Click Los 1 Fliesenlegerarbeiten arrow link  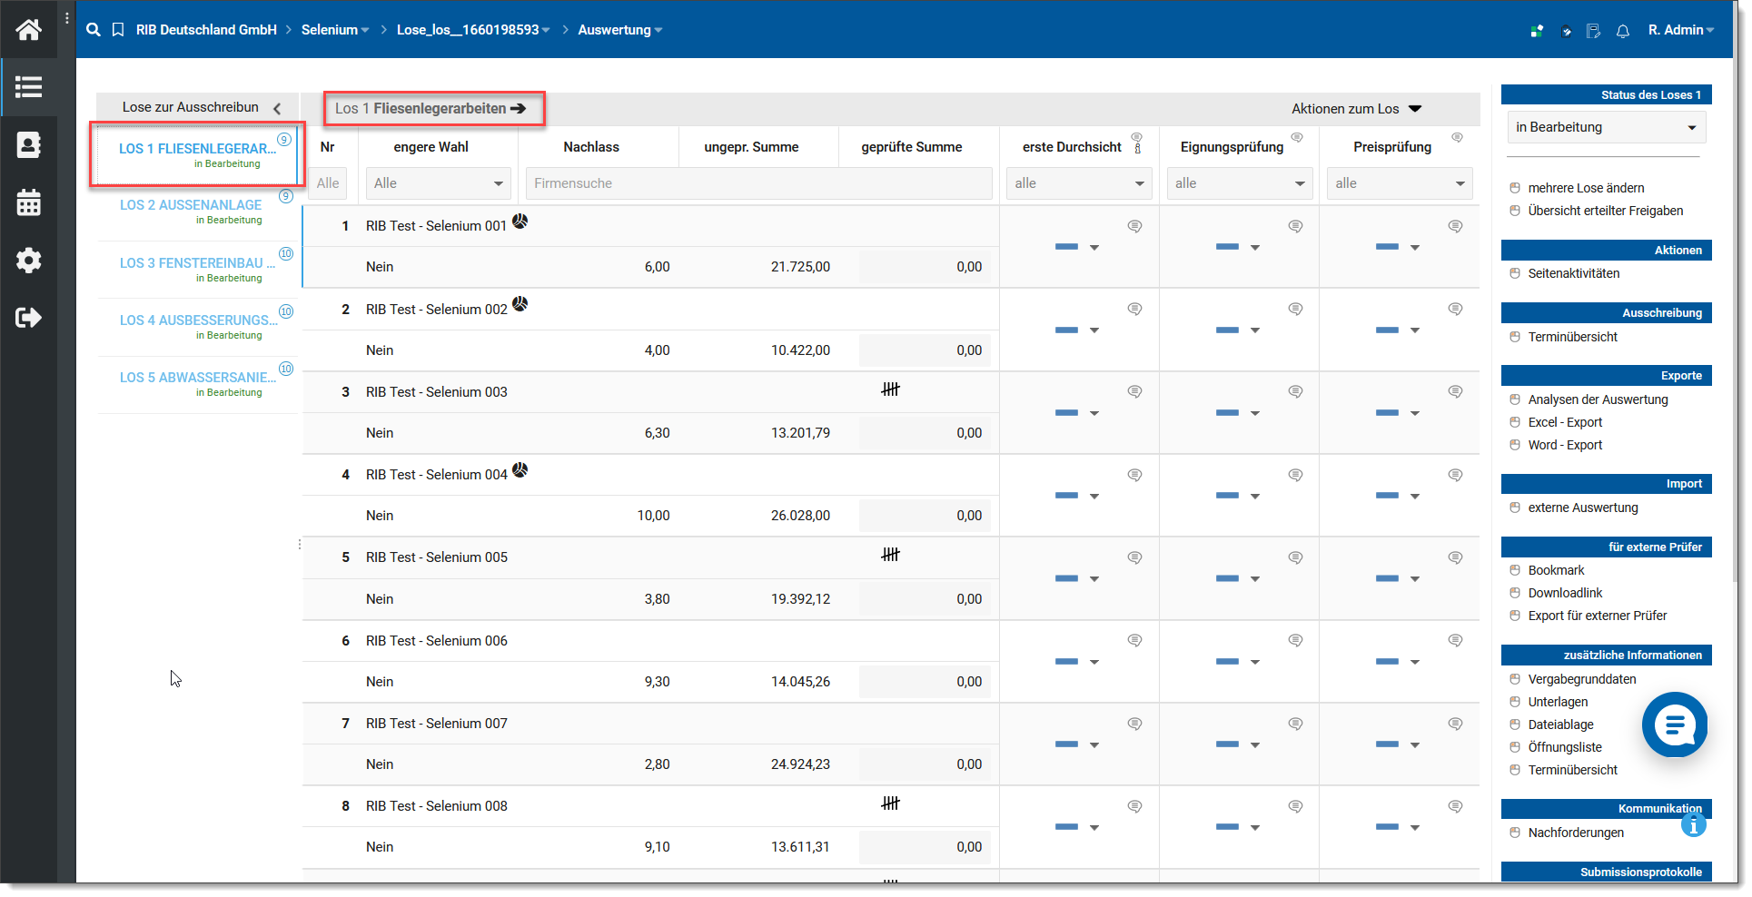tap(431, 109)
